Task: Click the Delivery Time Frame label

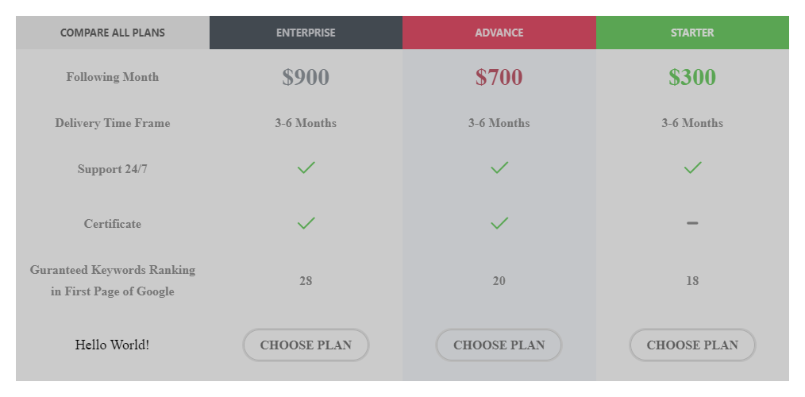Action: pos(113,123)
